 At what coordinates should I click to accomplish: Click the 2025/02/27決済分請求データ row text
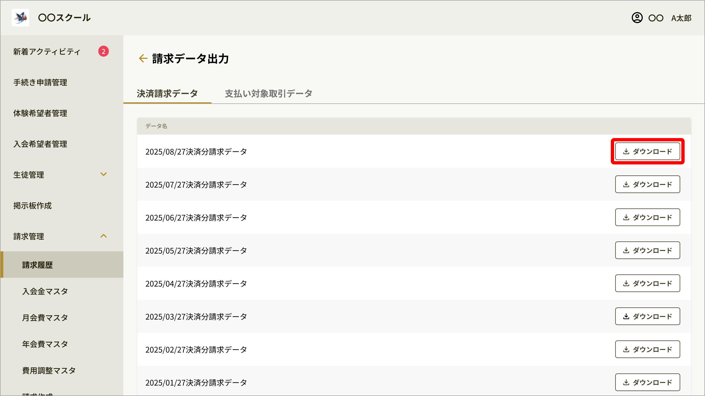click(196, 350)
